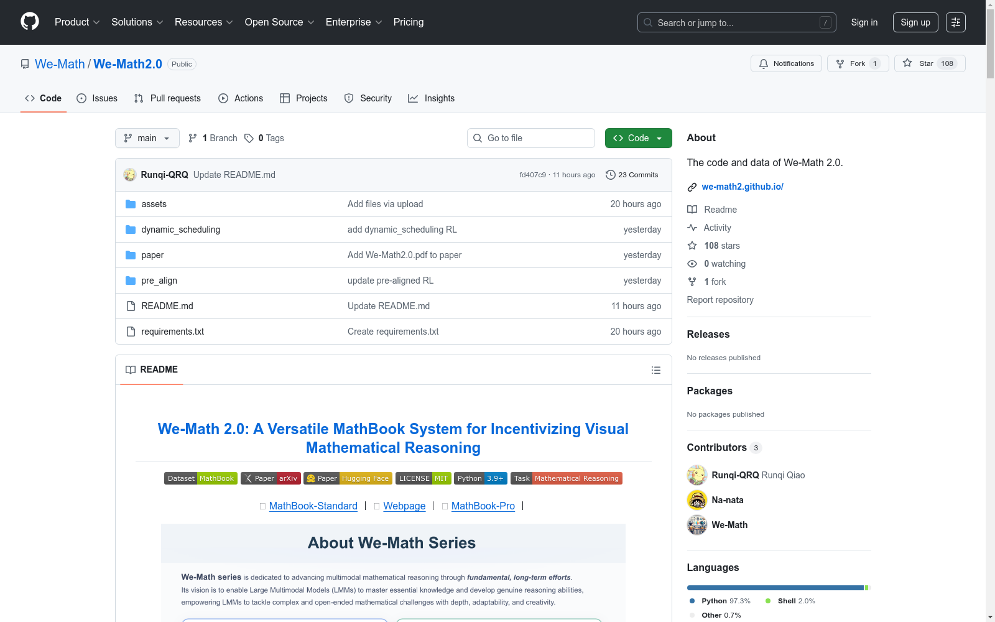Open the command palette icon in the header
Viewport: 995px width, 622px height.
click(956, 22)
